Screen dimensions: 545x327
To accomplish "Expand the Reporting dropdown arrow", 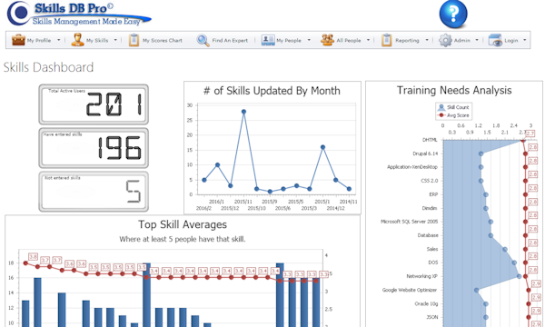I will coord(427,40).
